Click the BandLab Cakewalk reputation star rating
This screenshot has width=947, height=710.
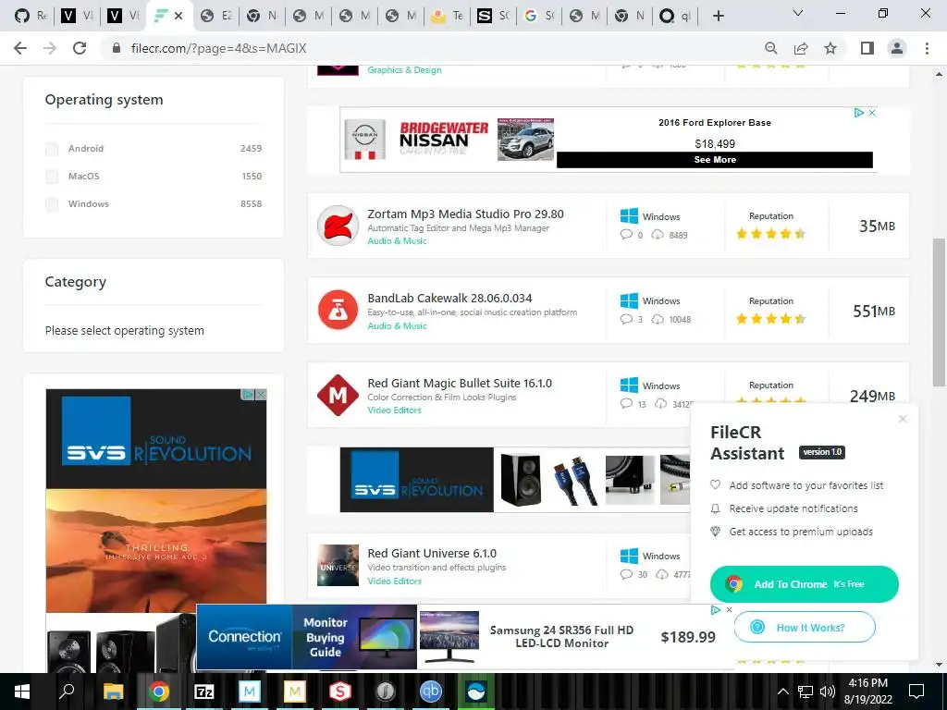[x=770, y=319]
